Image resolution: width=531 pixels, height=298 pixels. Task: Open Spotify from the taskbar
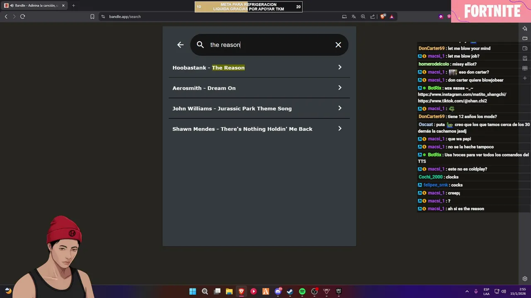(x=302, y=291)
